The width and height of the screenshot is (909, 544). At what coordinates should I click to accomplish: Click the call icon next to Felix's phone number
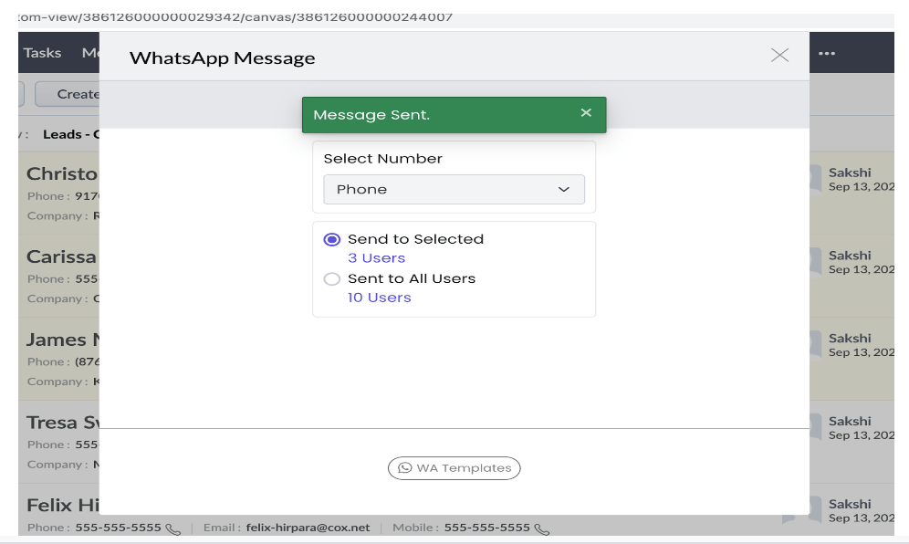pyautogui.click(x=173, y=528)
